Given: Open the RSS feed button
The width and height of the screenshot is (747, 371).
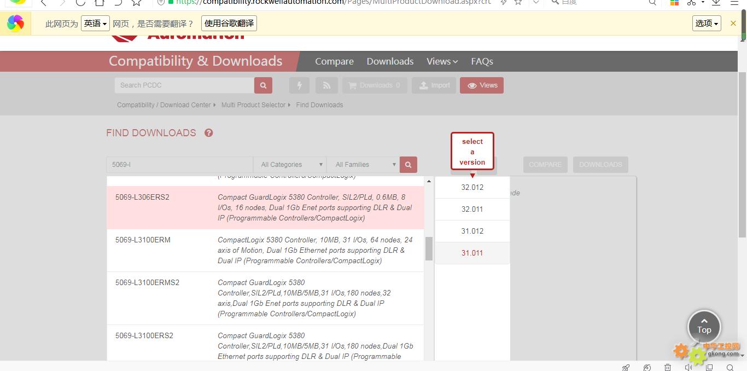Looking at the screenshot, I should pyautogui.click(x=326, y=85).
